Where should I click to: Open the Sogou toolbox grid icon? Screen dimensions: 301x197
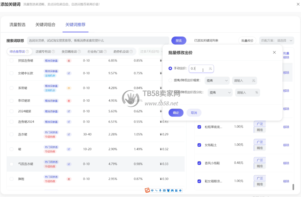tap(176, 191)
